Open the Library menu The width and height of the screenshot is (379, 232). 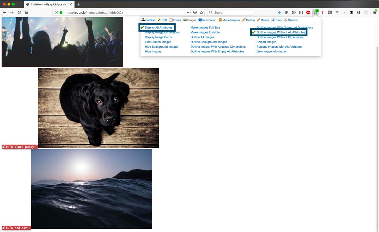(286, 13)
